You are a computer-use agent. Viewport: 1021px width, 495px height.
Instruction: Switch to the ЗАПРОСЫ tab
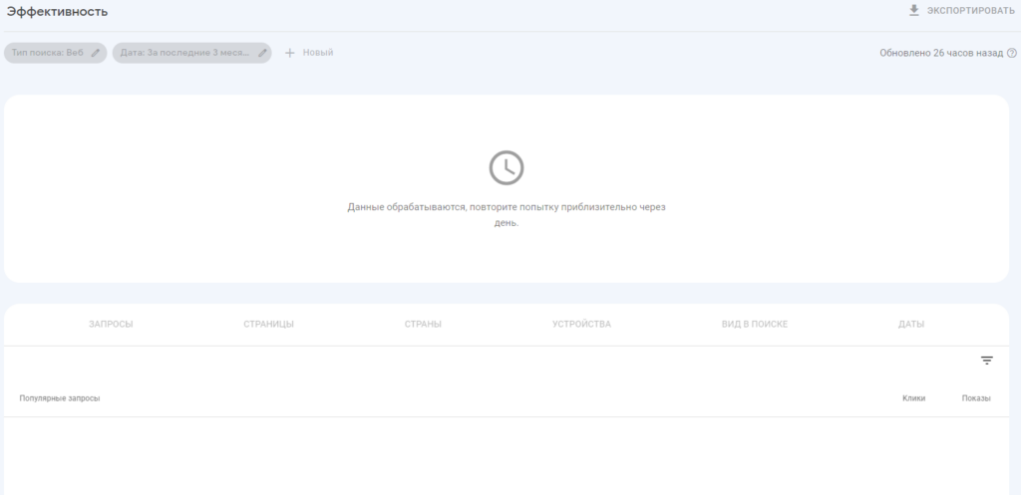point(111,325)
